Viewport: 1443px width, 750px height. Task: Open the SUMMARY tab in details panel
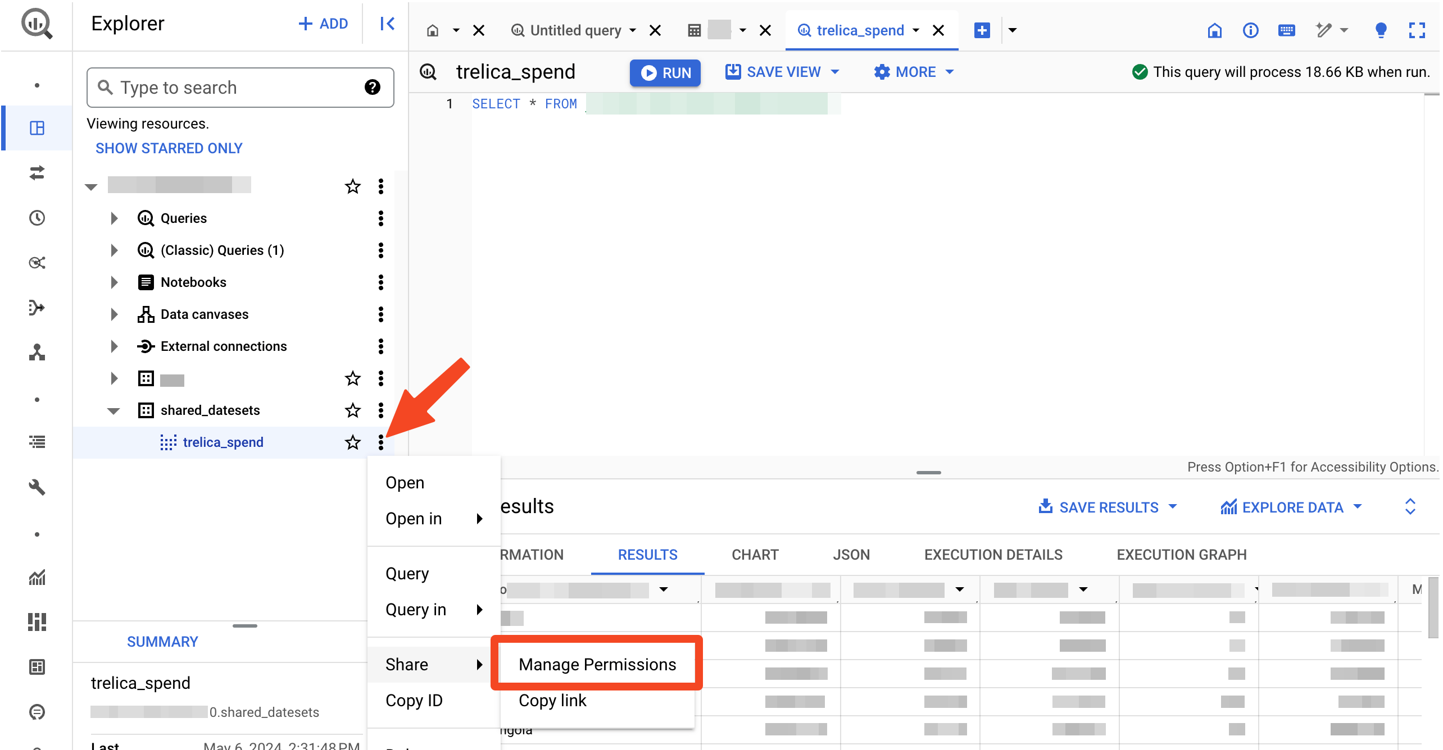[x=162, y=642]
